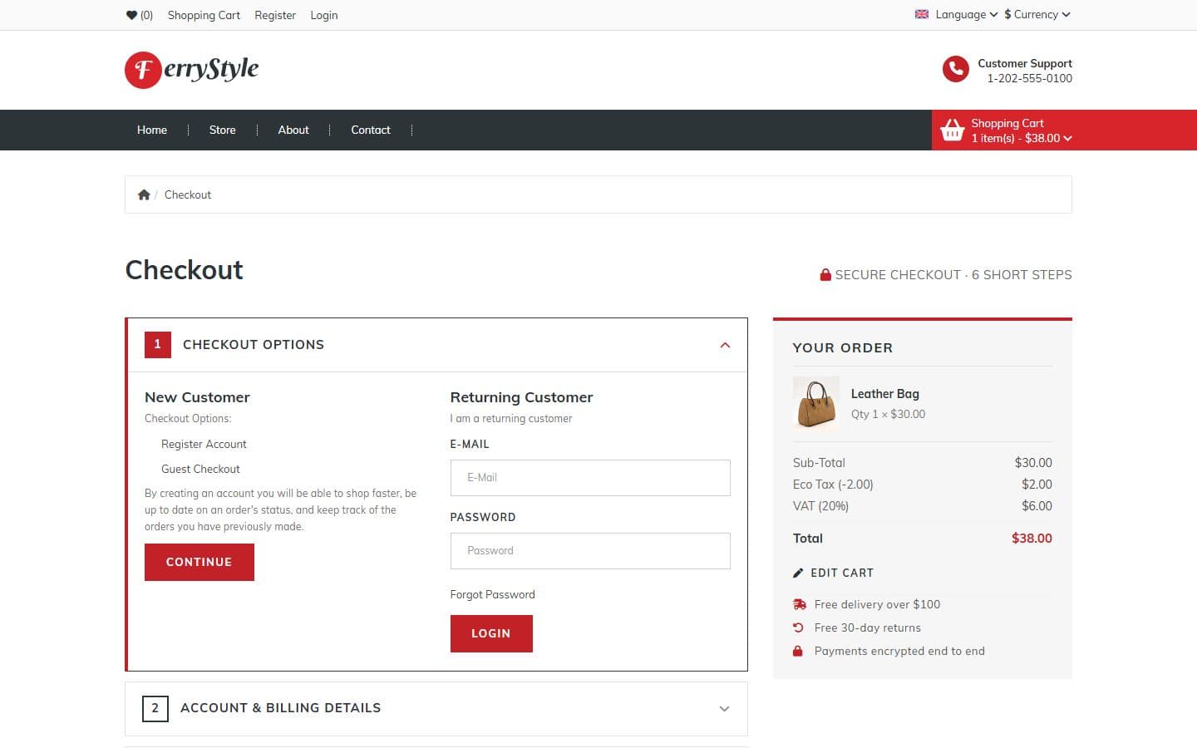Click the step 2 number badge
This screenshot has height=748, width=1197.
click(155, 709)
